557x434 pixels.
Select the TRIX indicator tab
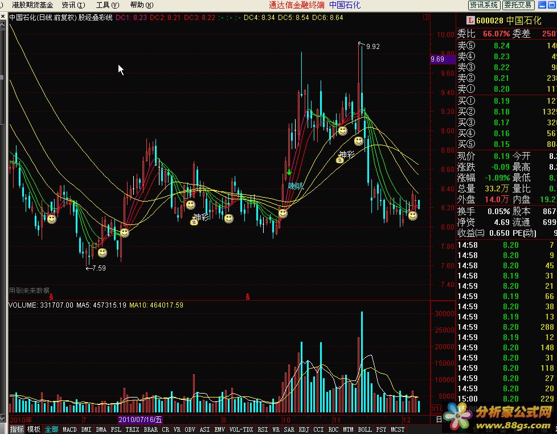tap(132, 429)
